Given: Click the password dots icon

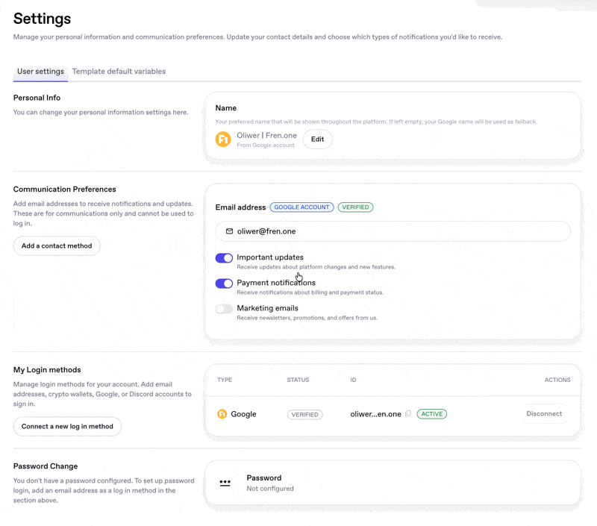Looking at the screenshot, I should 225,483.
